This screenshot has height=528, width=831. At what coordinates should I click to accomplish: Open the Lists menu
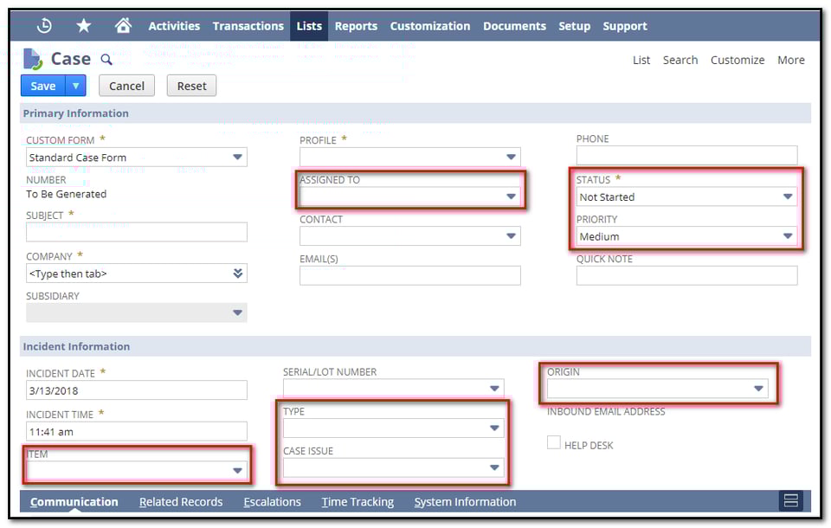pyautogui.click(x=309, y=26)
